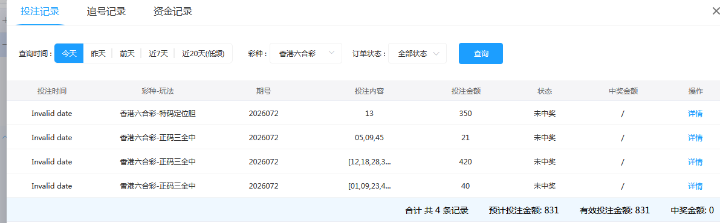
Task: Click the 中奖金额 column header
Action: (x=623, y=91)
